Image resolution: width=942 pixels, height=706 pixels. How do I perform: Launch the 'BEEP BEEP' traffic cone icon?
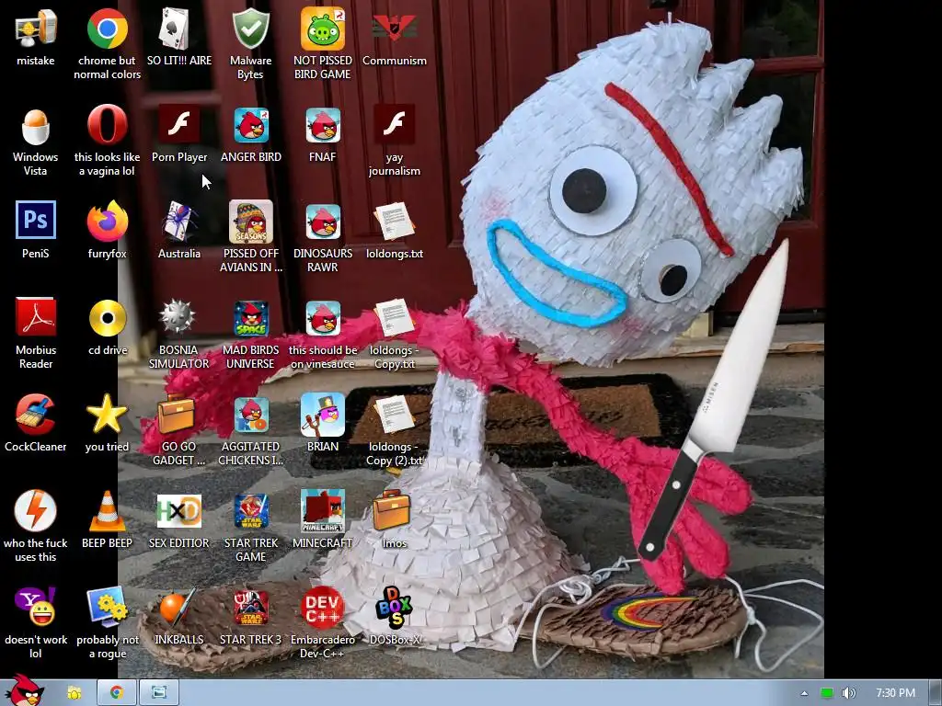pyautogui.click(x=107, y=511)
